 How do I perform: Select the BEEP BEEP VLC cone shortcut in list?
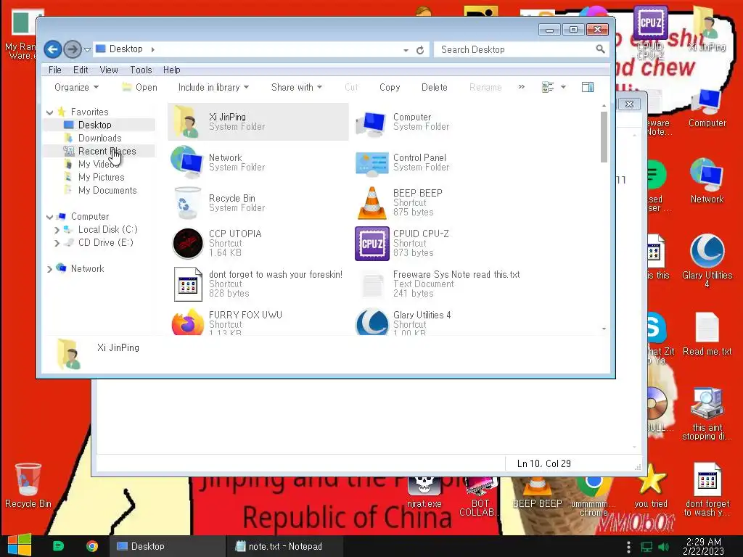click(372, 203)
